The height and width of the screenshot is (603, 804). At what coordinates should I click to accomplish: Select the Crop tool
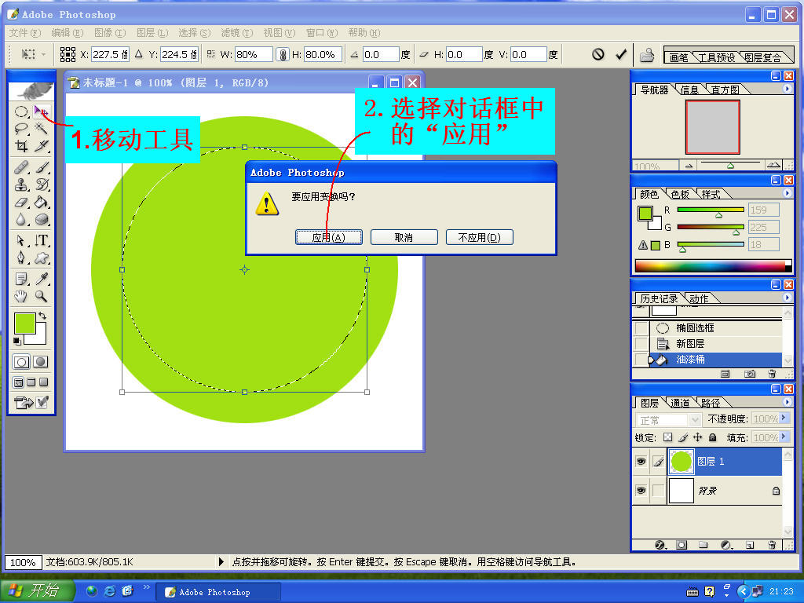coord(21,145)
